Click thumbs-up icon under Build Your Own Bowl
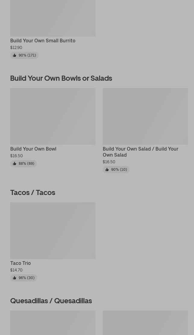This screenshot has height=335, width=194. (x=14, y=164)
